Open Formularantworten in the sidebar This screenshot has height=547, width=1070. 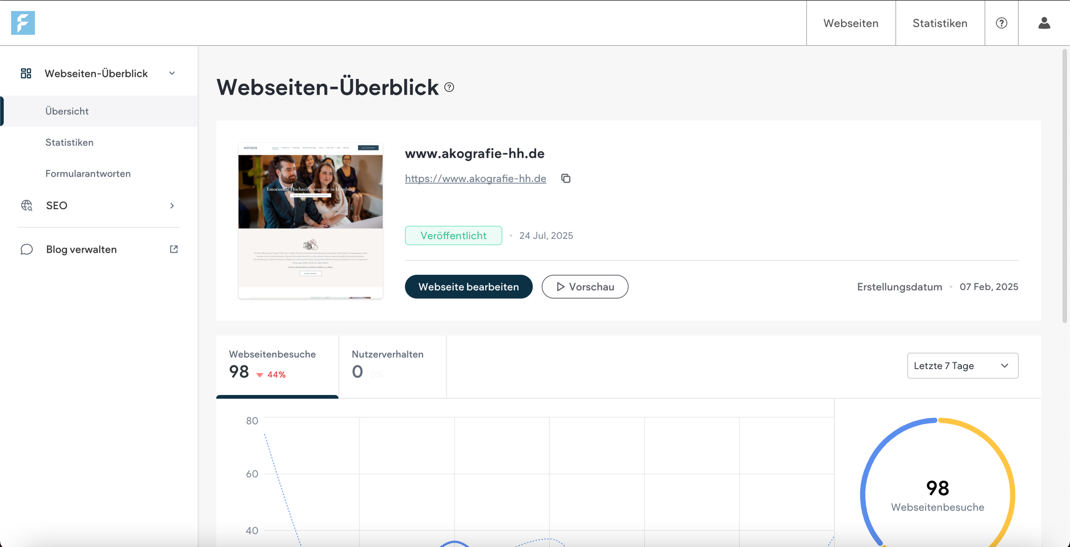[99, 174]
